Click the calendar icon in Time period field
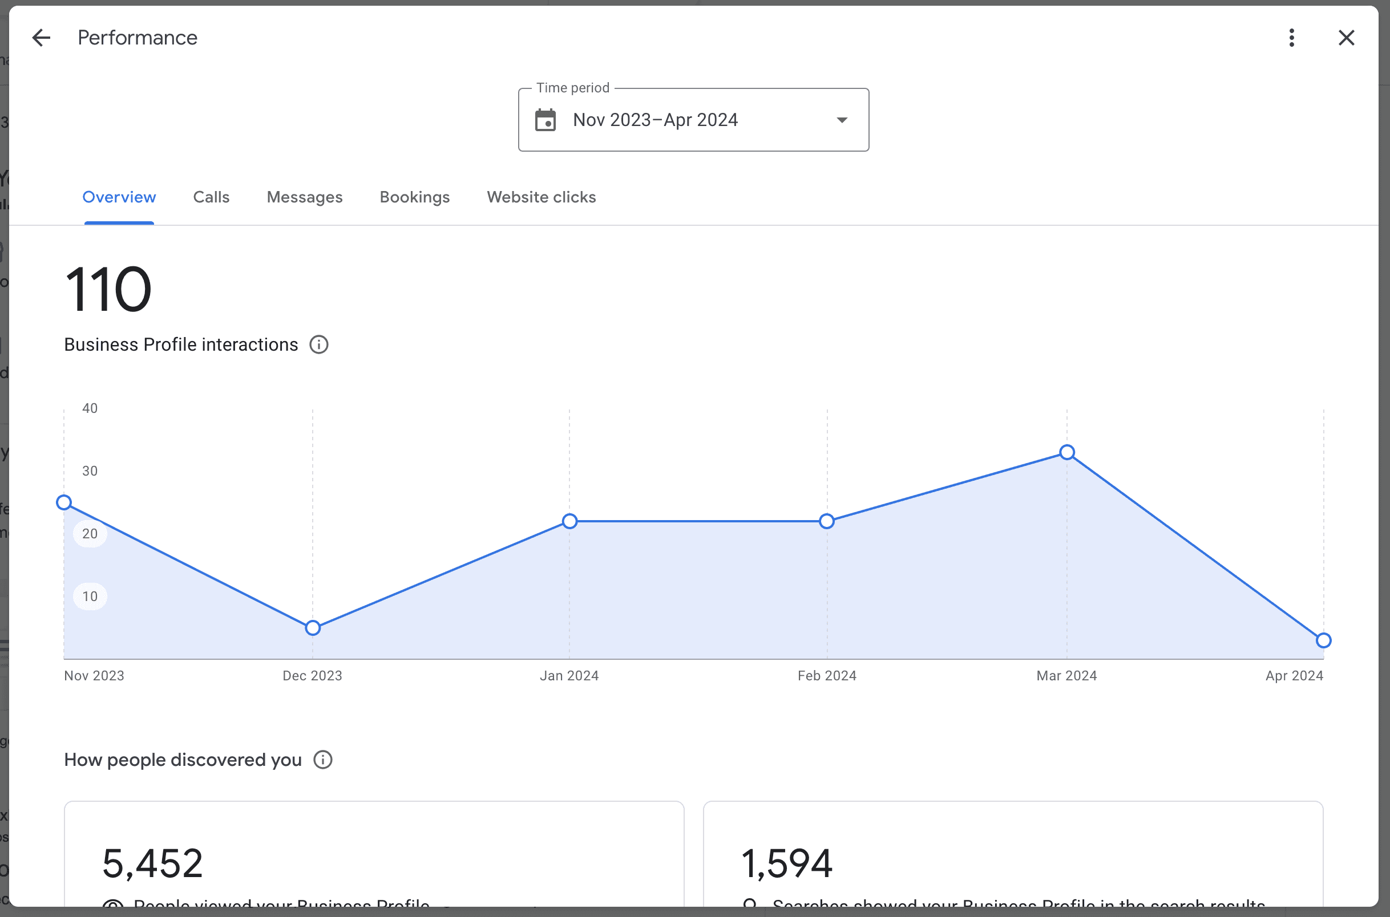The height and width of the screenshot is (917, 1390). pos(546,119)
